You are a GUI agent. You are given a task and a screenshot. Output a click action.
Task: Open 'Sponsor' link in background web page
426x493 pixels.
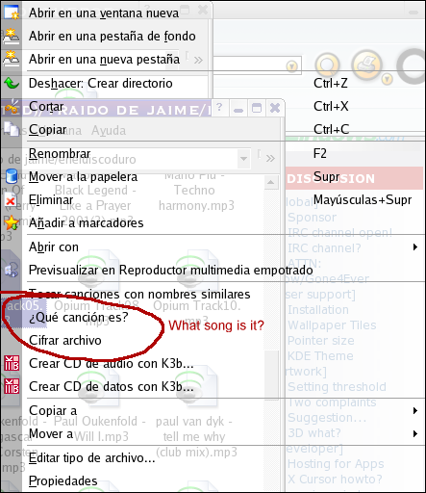pyautogui.click(x=313, y=218)
